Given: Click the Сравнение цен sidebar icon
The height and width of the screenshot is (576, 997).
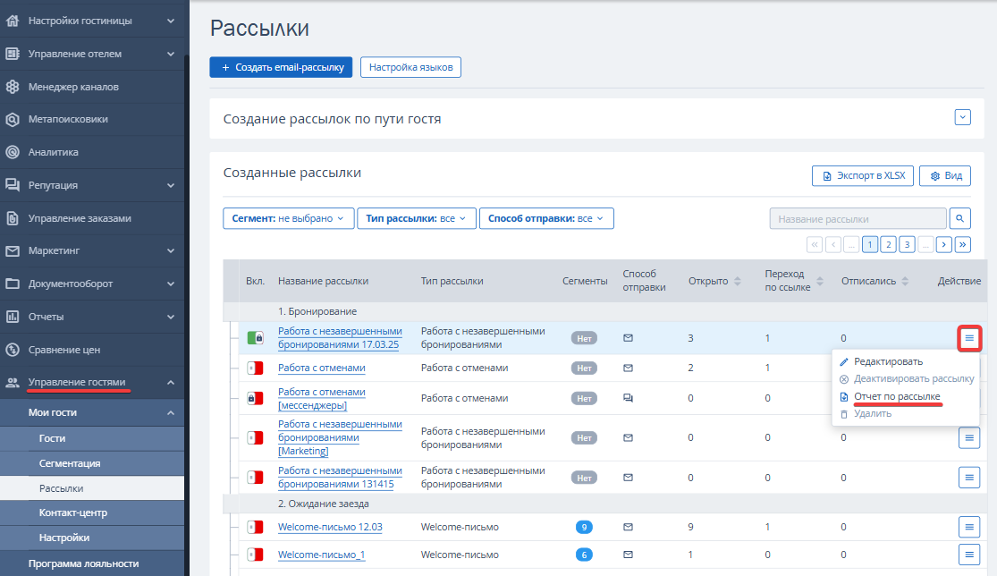Looking at the screenshot, I should 13,350.
